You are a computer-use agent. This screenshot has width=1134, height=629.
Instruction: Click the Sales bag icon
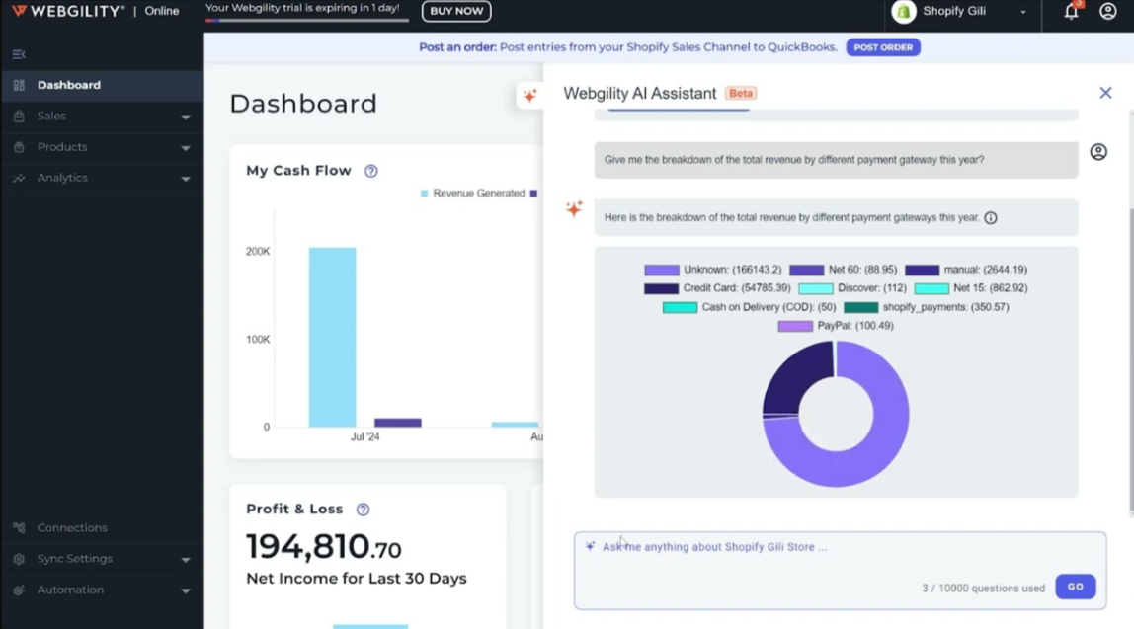pos(19,116)
